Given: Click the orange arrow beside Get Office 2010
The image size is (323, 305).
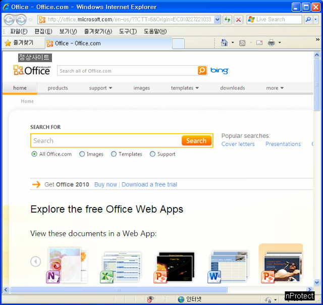Looking at the screenshot, I should (36, 184).
